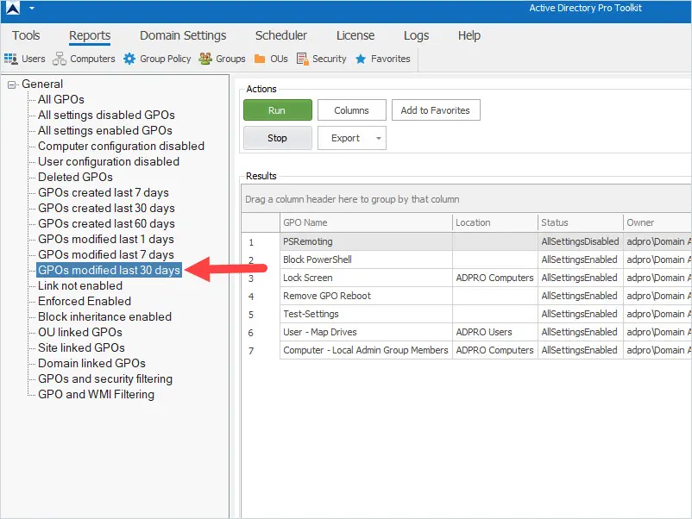Open the License tab
This screenshot has width=692, height=519.
click(x=355, y=35)
